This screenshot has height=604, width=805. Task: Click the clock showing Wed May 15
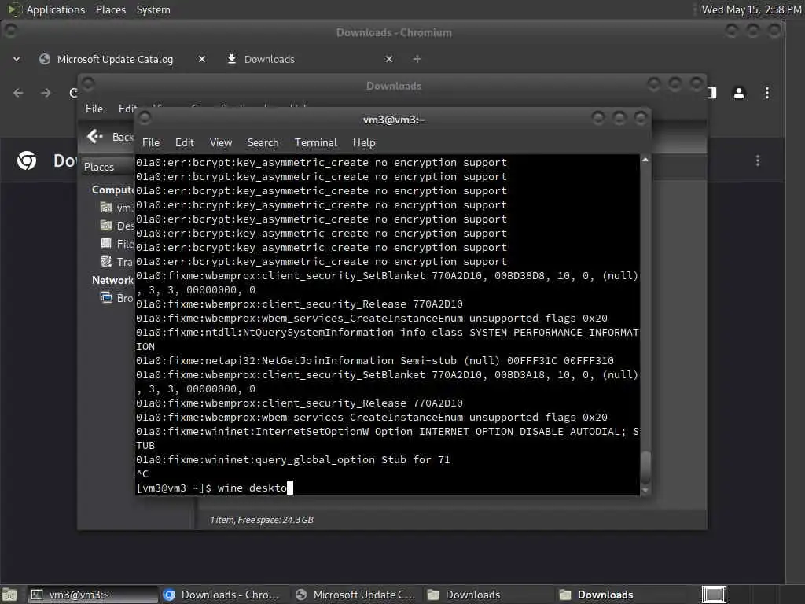pos(751,9)
